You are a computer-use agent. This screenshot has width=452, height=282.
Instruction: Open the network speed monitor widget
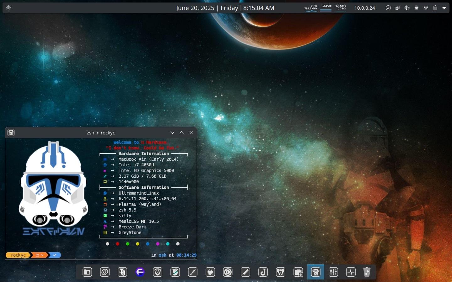(x=341, y=8)
